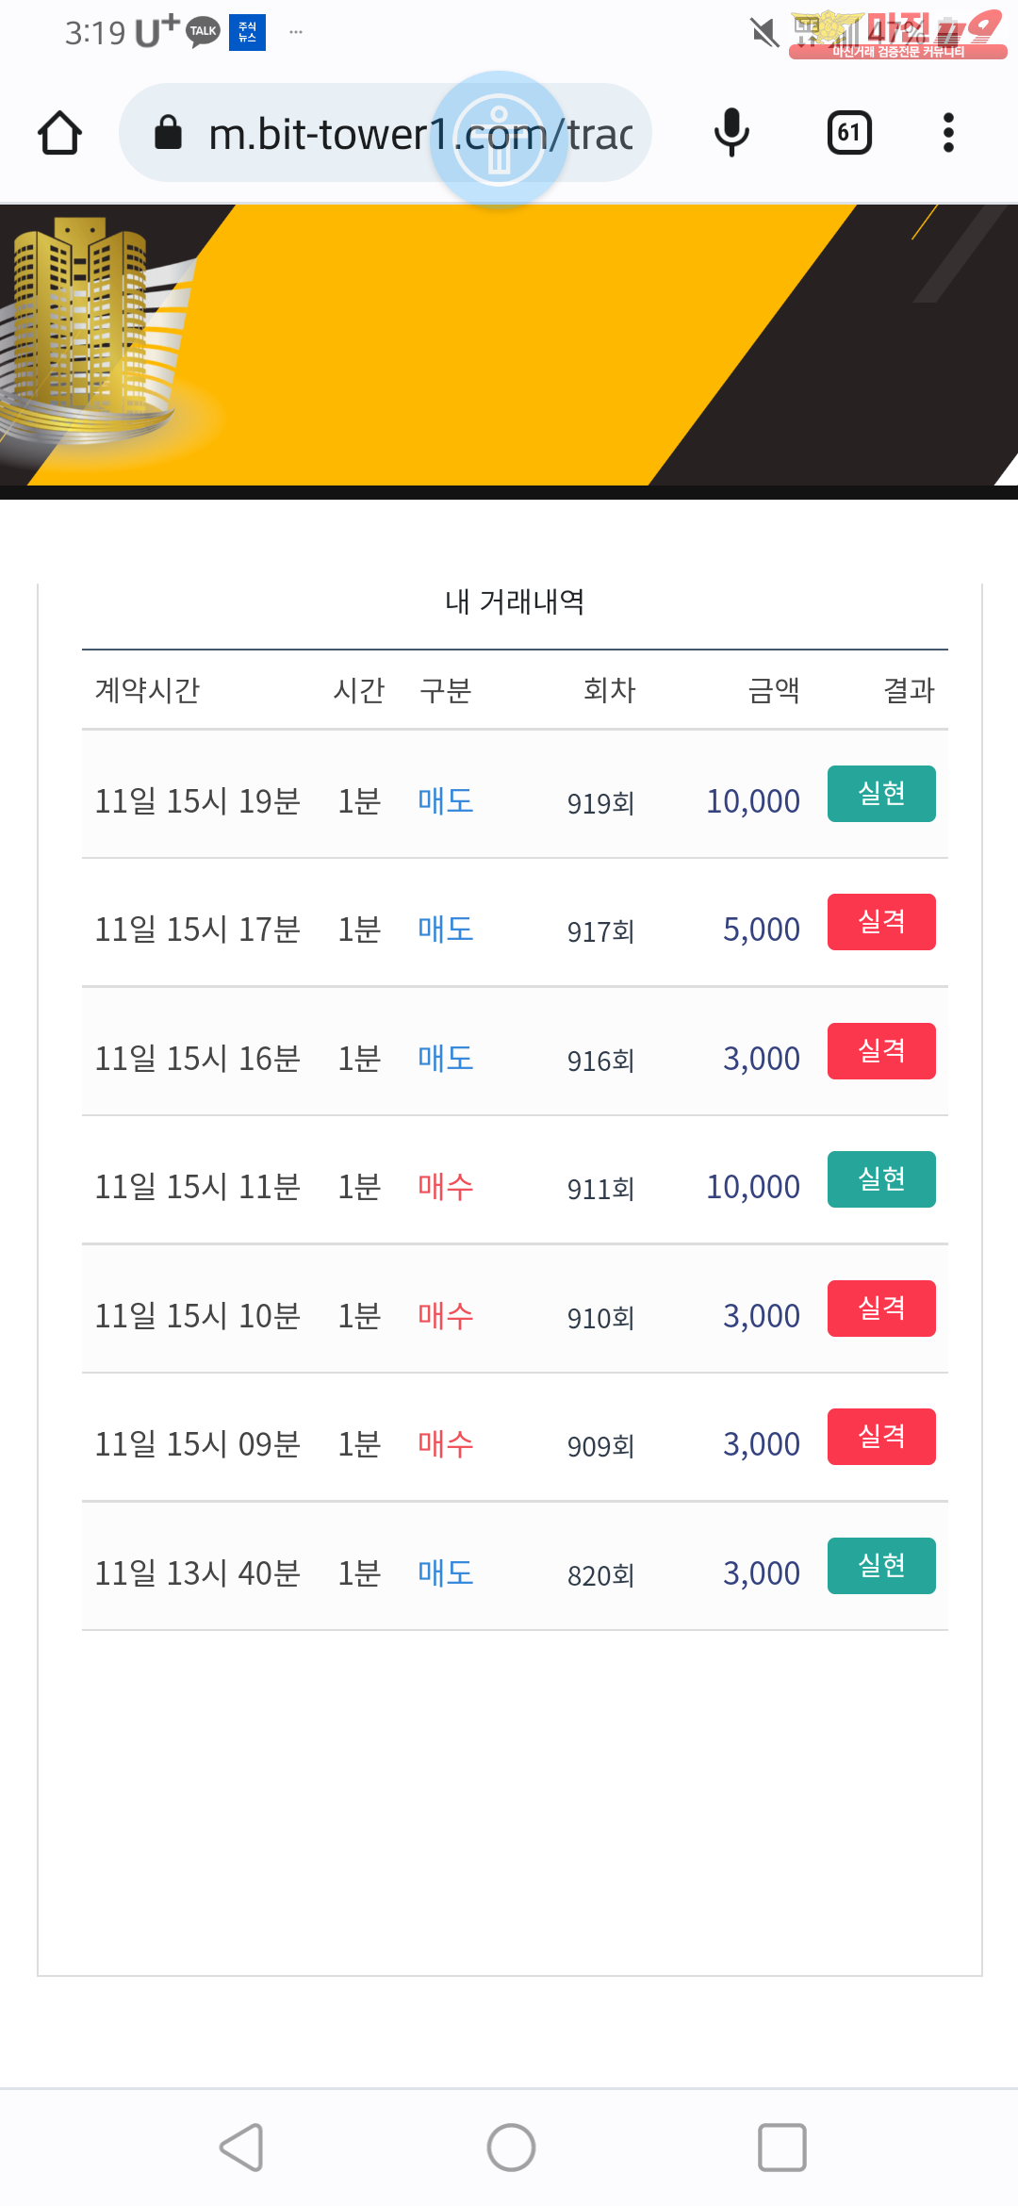Tap the red 실격 badge for 916회
Viewport: 1018px width, 2206px height.
[881, 1051]
